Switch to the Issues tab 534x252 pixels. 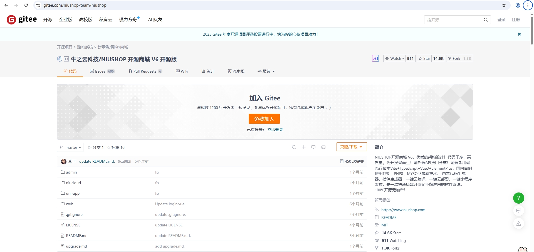pos(102,71)
